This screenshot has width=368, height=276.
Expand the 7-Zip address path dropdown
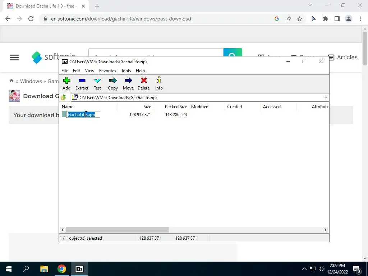point(326,98)
